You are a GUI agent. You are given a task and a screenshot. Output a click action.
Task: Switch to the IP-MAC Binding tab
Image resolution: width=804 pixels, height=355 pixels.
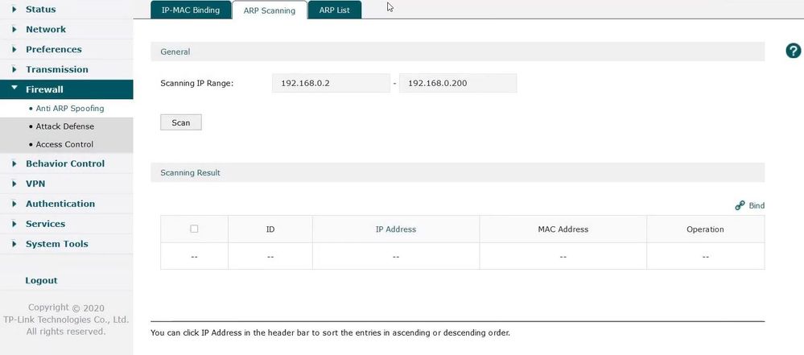[190, 10]
